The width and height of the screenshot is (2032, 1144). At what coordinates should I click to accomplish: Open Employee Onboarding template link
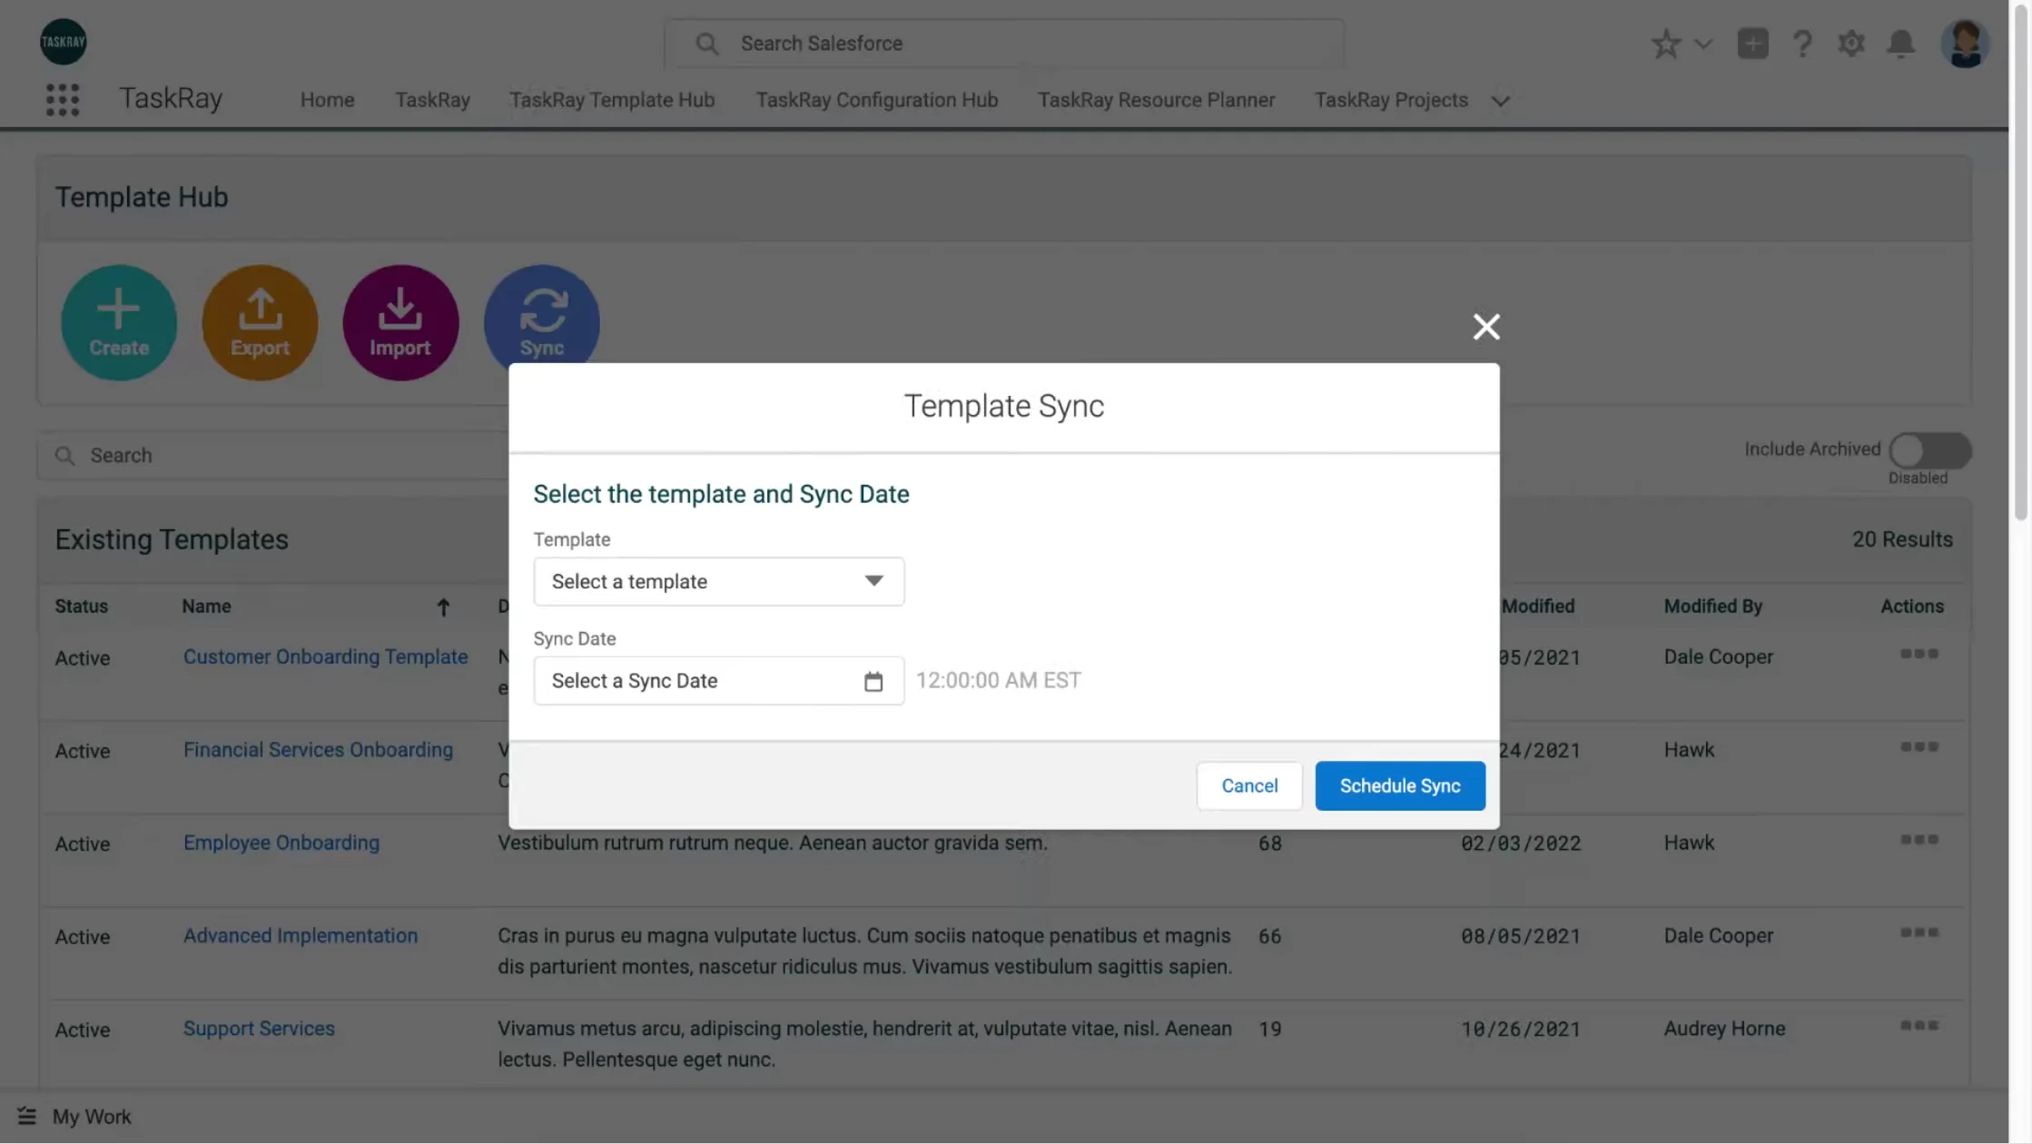pos(281,843)
